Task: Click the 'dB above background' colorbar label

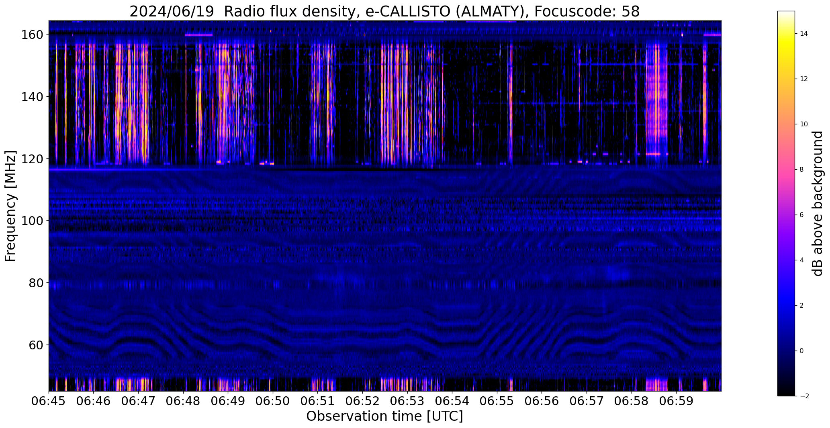Action: [818, 203]
